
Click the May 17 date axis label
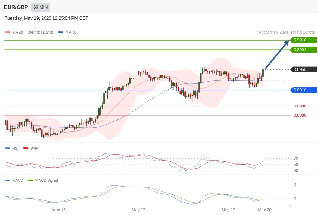pos(138,210)
